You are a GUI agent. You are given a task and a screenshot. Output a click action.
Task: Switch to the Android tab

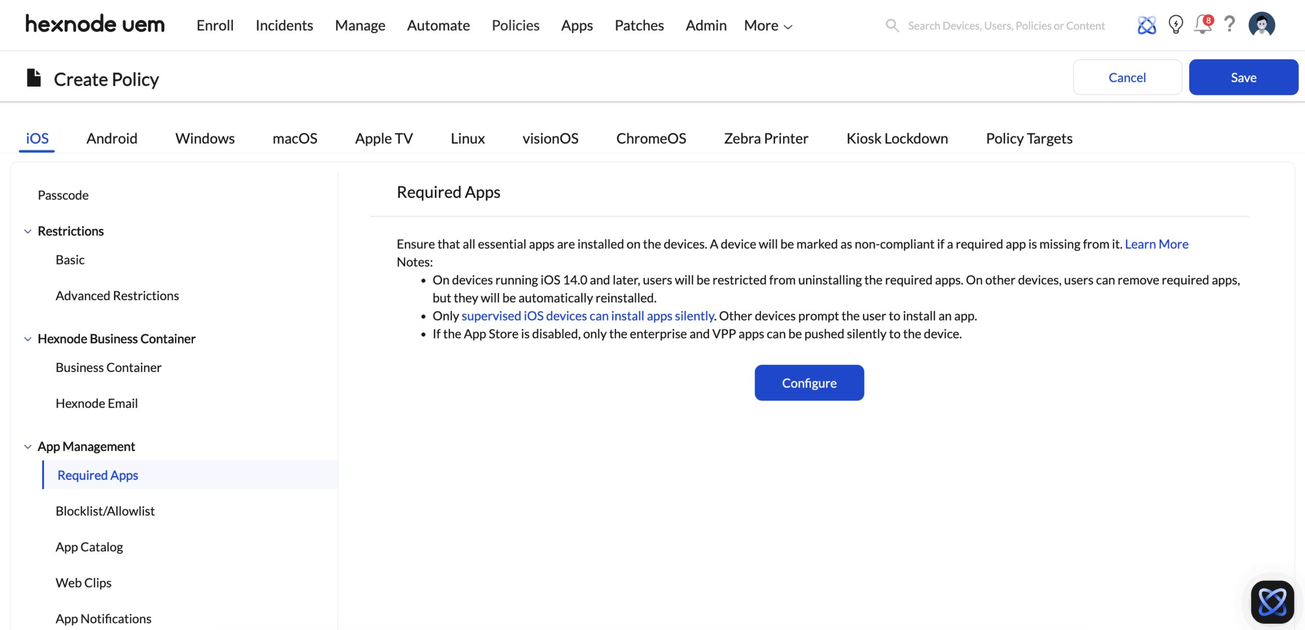(x=112, y=138)
